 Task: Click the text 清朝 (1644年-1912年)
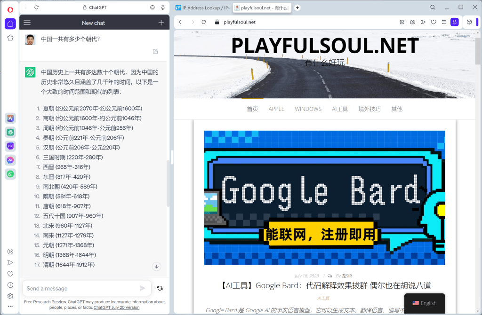[x=69, y=265]
